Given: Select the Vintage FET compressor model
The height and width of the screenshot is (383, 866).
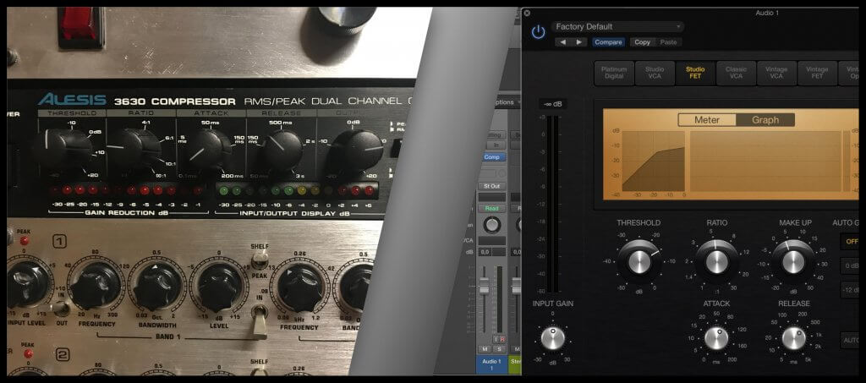Looking at the screenshot, I should pos(817,73).
